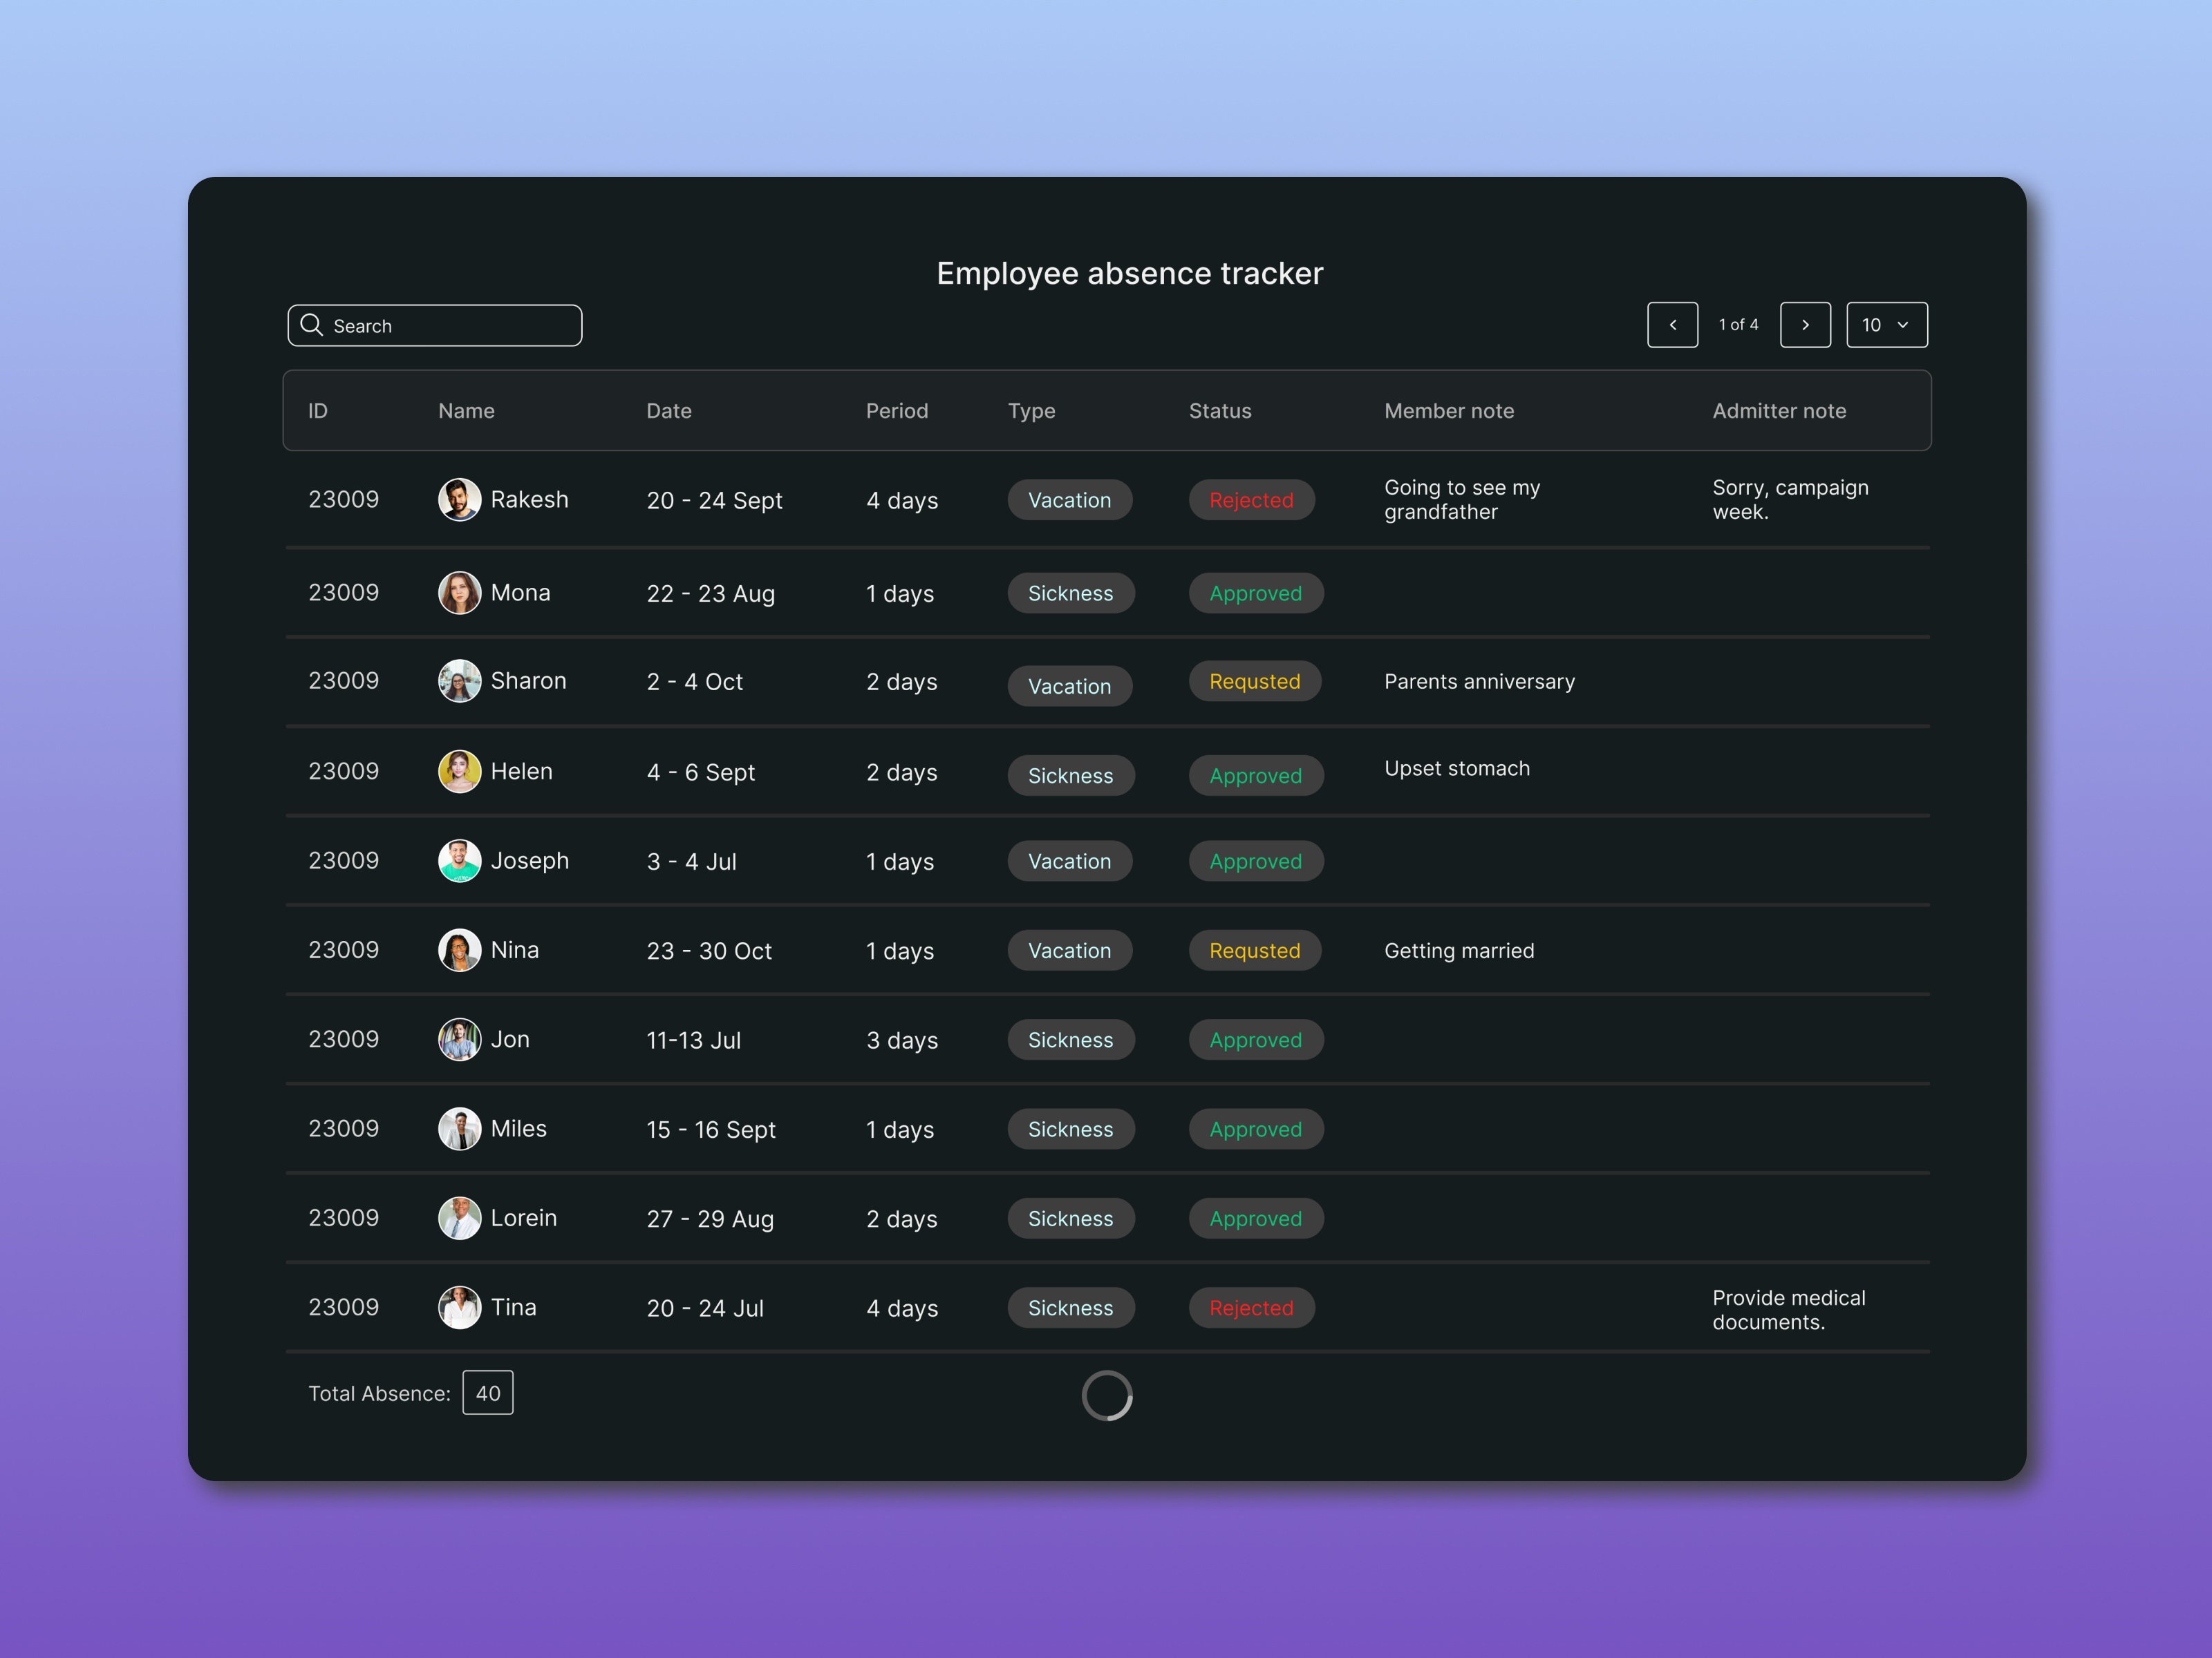Click the Total Absence counter showing 40

coord(487,1392)
